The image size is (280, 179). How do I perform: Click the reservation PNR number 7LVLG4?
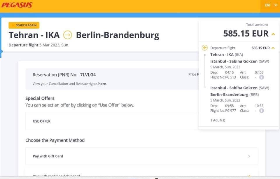88,75
